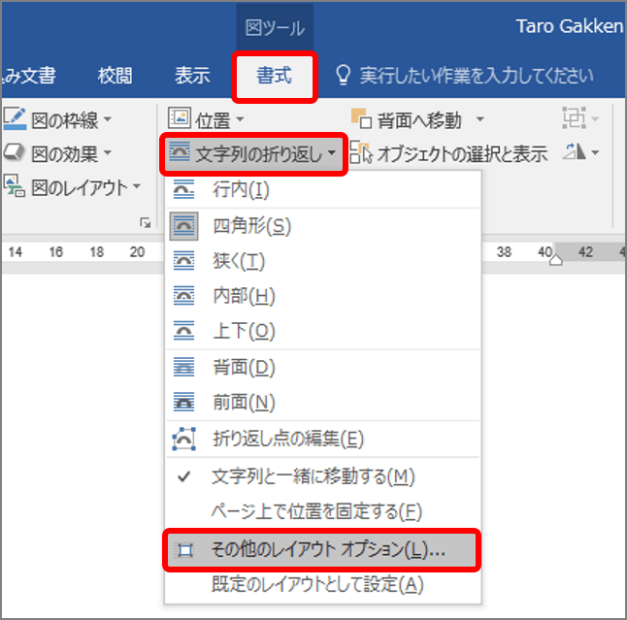Open the 位置 dropdown arrow
This screenshot has width=627, height=620.
click(240, 119)
